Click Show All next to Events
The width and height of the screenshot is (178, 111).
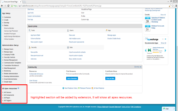click(163, 15)
